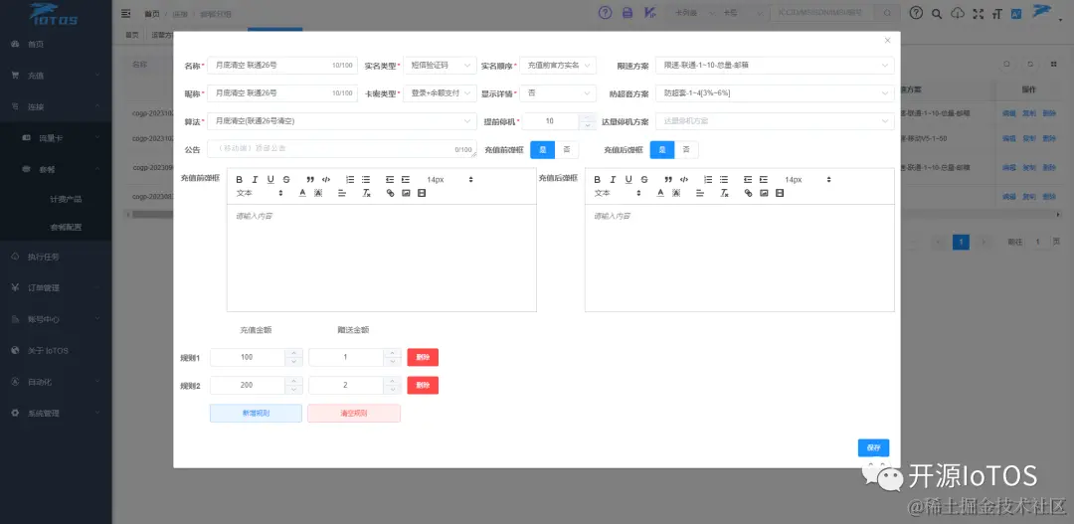The image size is (1074, 524).
Task: Pick background color in the 充值前弹框 editor
Action: point(318,193)
